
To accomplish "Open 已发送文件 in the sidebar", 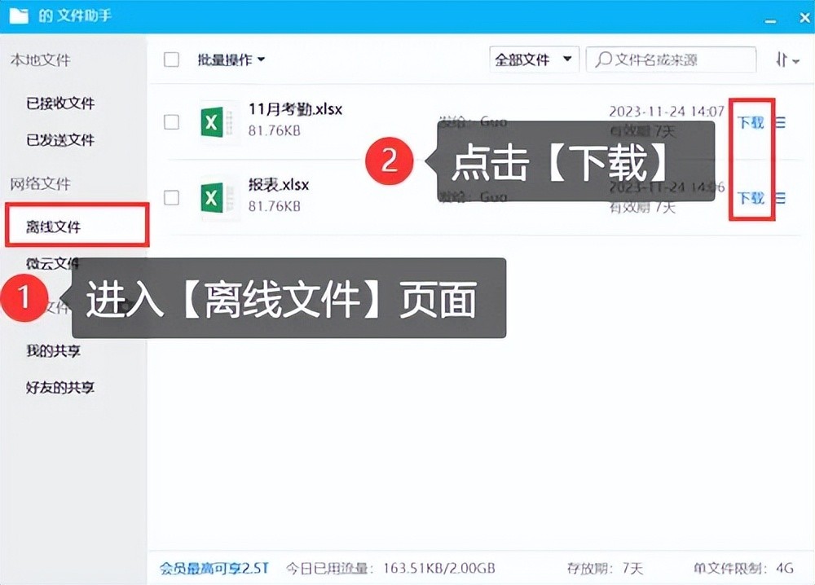I will (x=60, y=140).
